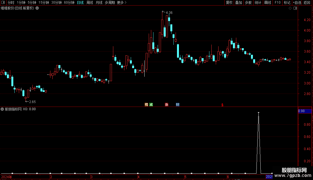Click the red S signal marker
The image size is (313, 180).
[x=222, y=105]
